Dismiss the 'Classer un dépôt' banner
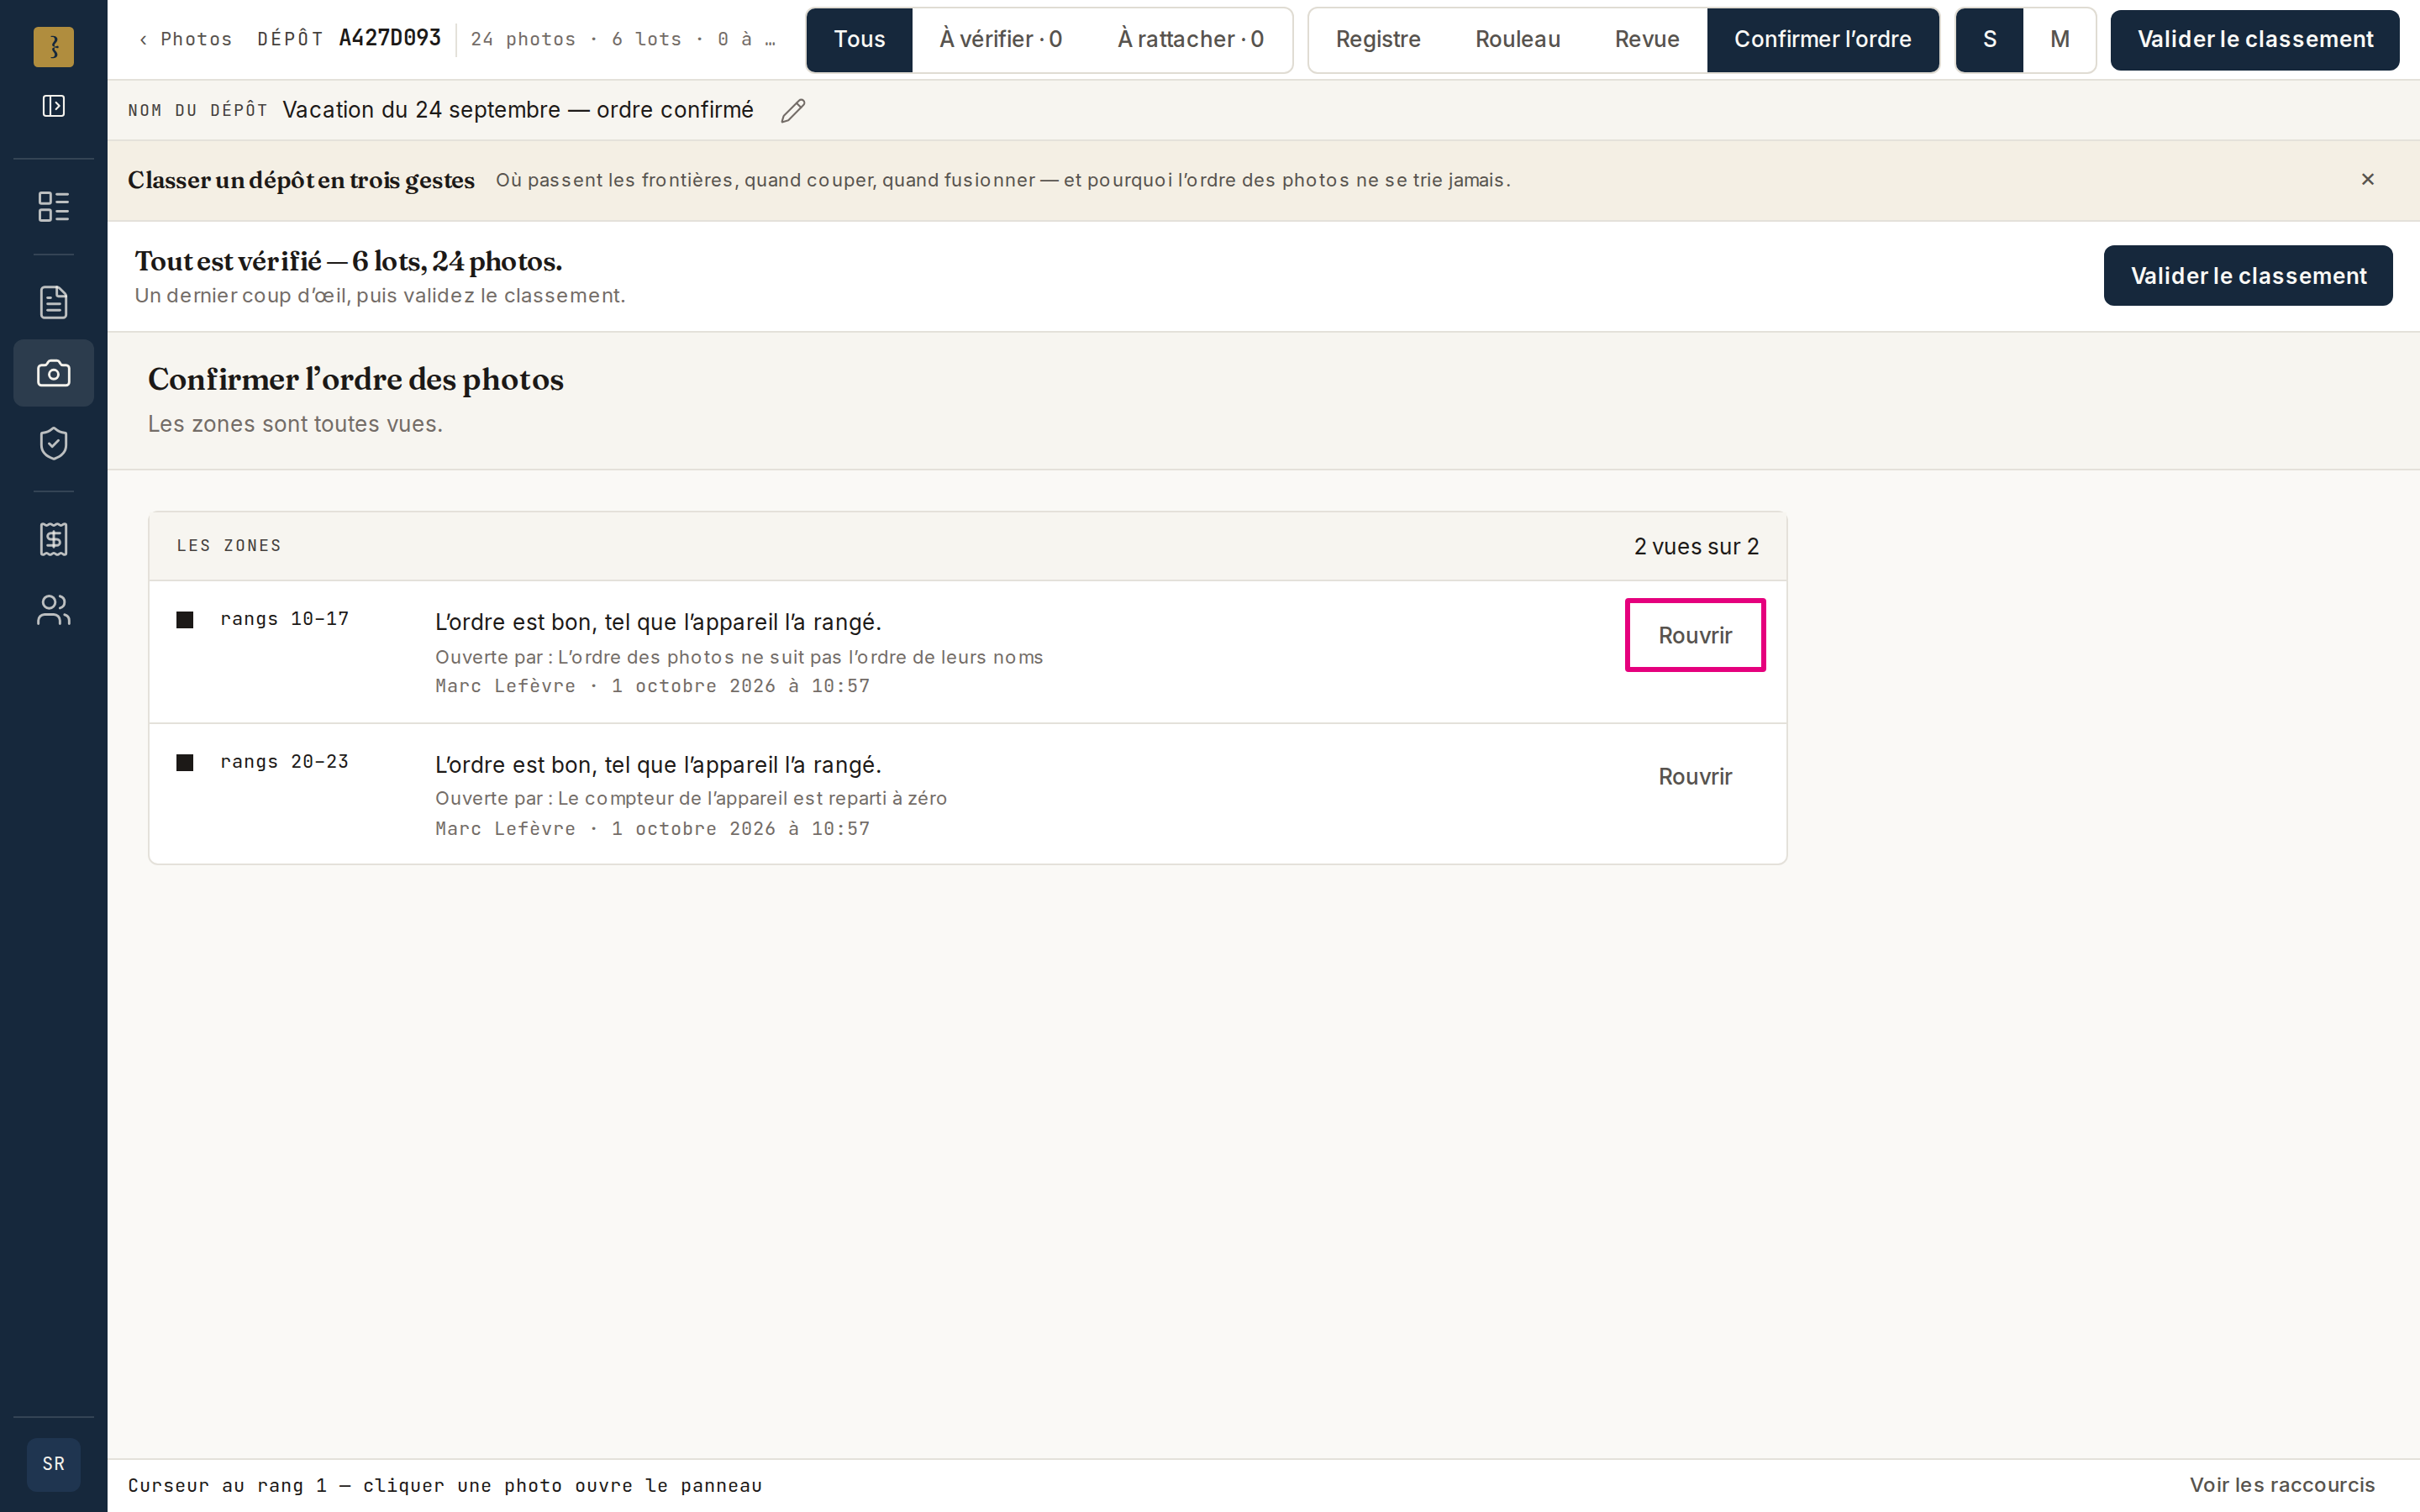The image size is (2420, 1512). point(2367,180)
